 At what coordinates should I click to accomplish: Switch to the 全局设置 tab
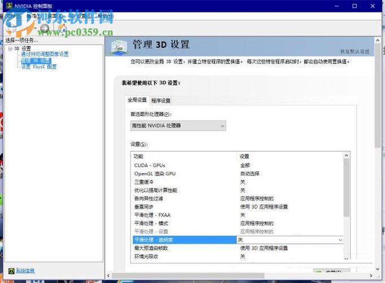click(137, 100)
